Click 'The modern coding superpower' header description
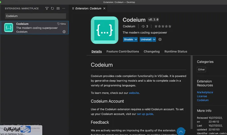The image size is (227, 135). coord(145,33)
